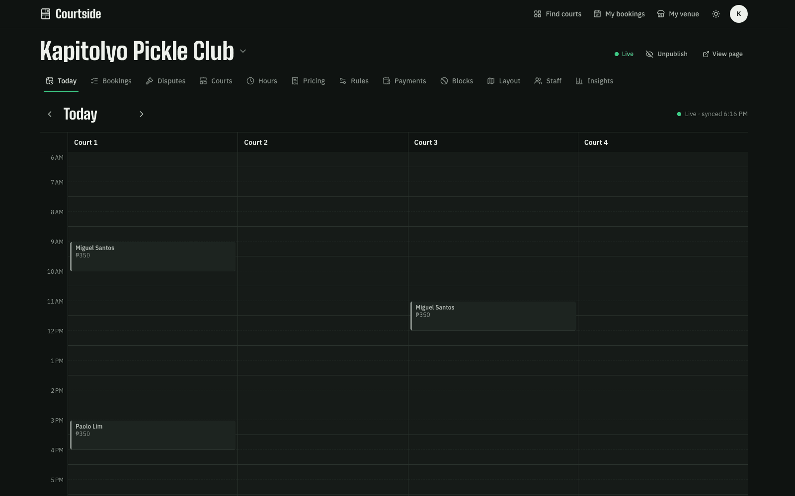Open View page external link

[x=722, y=54]
